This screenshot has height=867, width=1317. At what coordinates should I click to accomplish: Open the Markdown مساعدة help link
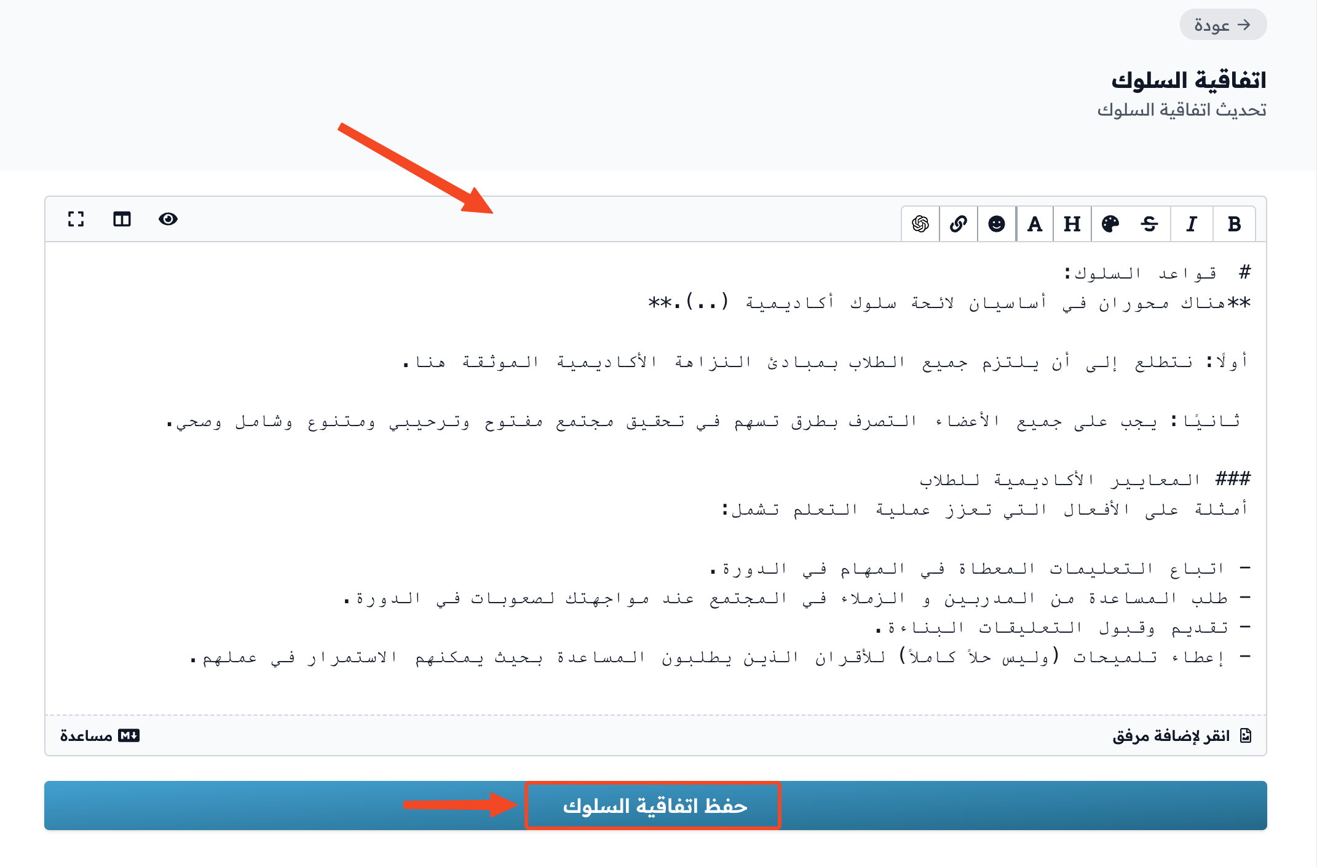pyautogui.click(x=100, y=736)
